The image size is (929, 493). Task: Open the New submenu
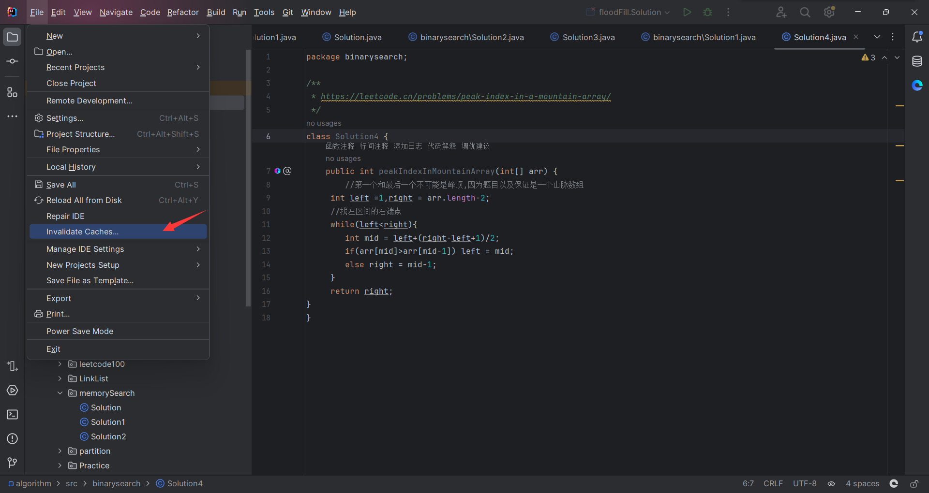coord(118,36)
